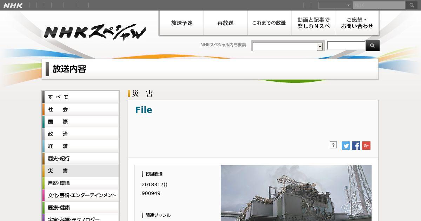Image resolution: width=421 pixels, height=221 pixels.
Task: Select 経済 category in sidebar
Action: [81, 146]
